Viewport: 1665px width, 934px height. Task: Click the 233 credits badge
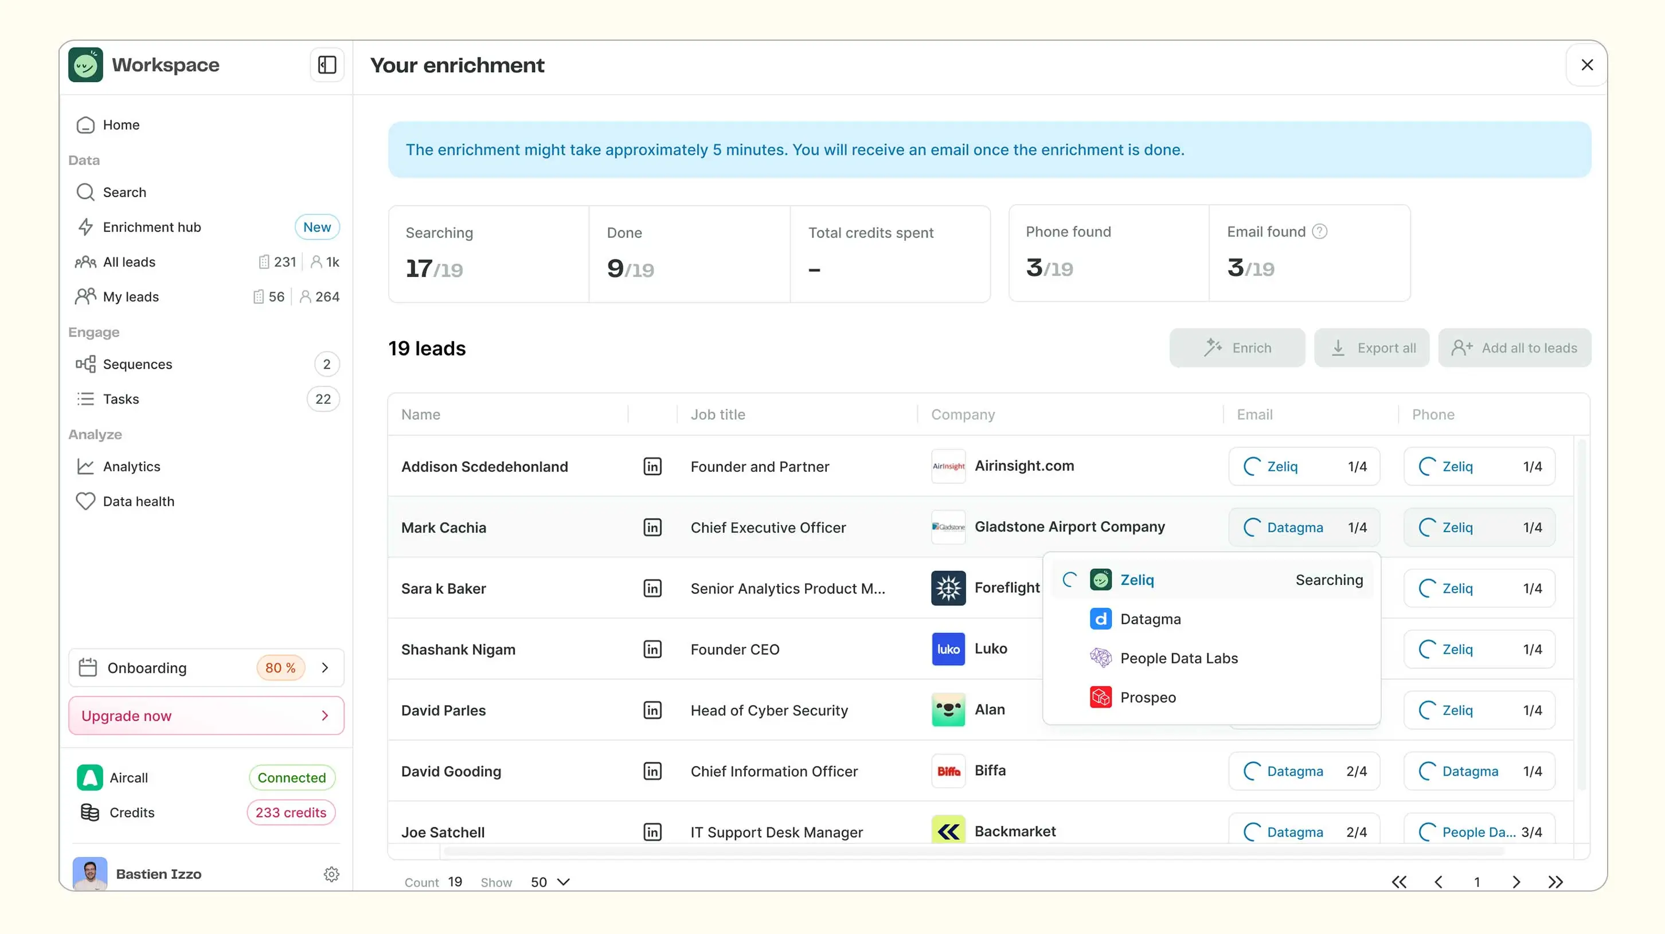pos(291,812)
